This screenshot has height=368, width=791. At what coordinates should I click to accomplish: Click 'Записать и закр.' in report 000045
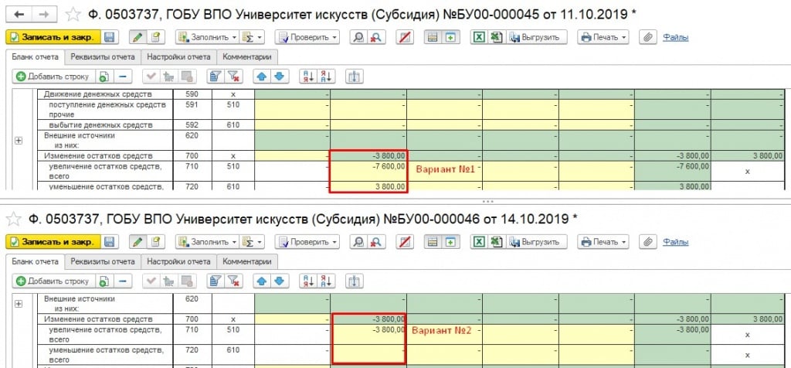click(53, 37)
